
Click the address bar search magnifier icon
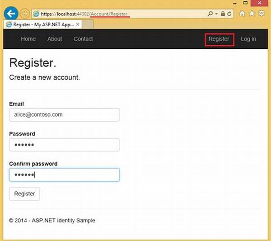click(210, 14)
